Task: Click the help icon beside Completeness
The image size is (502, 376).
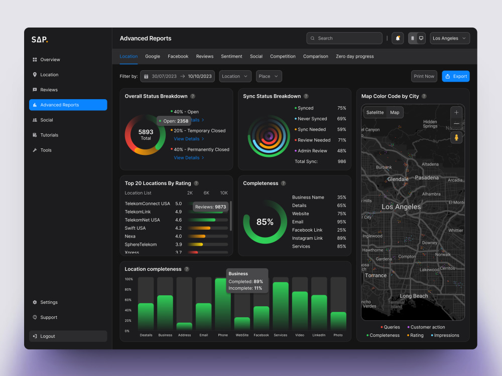Action: click(x=283, y=183)
